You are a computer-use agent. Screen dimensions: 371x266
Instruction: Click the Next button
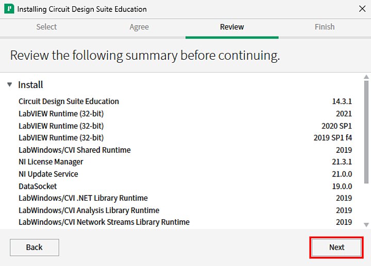point(336,247)
